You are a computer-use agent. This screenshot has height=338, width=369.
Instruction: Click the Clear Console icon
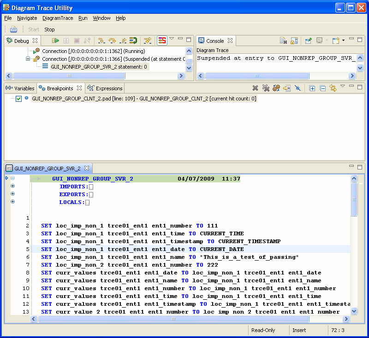284,41
